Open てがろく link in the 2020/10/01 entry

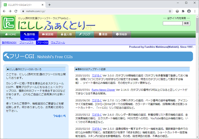tap(97, 76)
